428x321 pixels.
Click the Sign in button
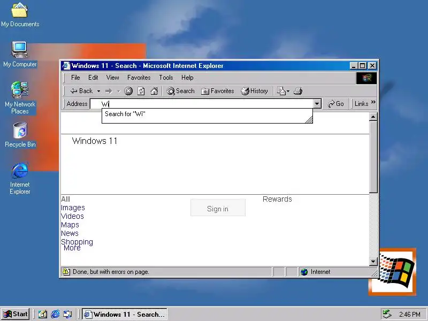point(218,208)
